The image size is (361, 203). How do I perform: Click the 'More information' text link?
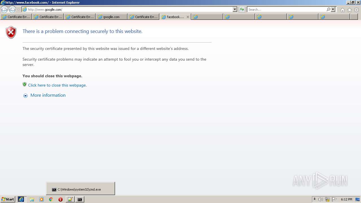[48, 95]
